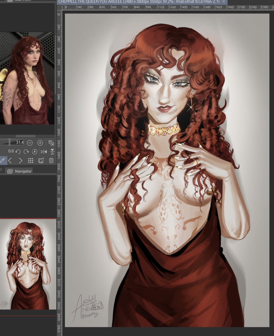Viewport: 274px width, 336px height.
Task: Click the reference photo in Sub View
Action: coord(27,78)
